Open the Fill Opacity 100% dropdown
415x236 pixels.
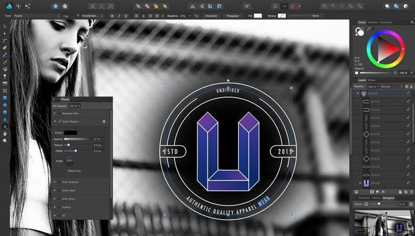tap(75, 106)
